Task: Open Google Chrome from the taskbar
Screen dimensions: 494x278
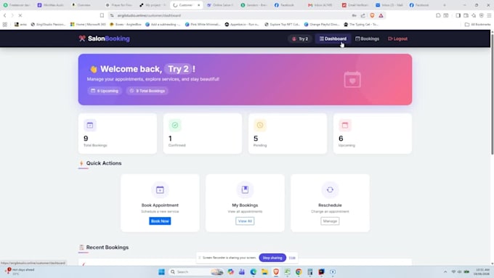Action: coord(299,271)
